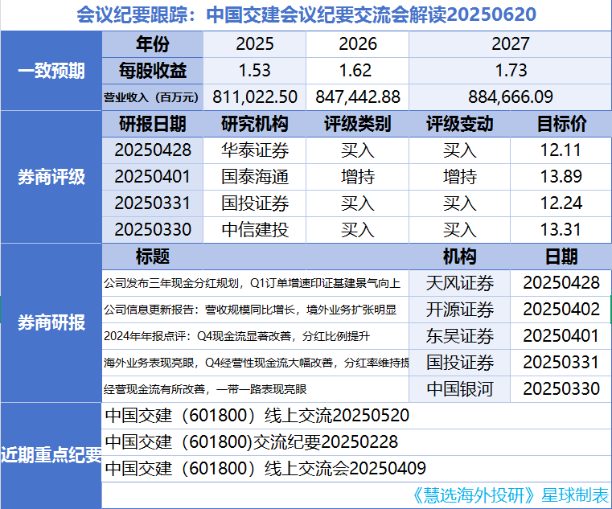The image size is (612, 509).
Task: Open report 经营现金流有所改善
Action: (x=255, y=389)
